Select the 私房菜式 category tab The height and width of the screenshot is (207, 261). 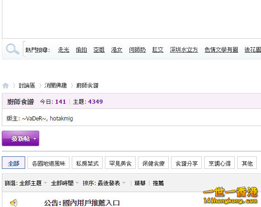(x=87, y=163)
